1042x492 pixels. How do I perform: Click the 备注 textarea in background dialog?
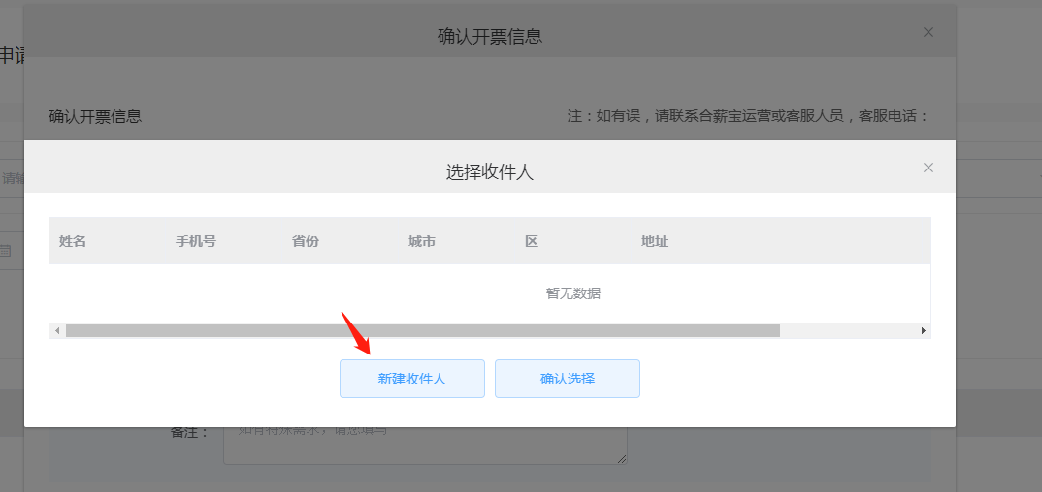coord(425,445)
